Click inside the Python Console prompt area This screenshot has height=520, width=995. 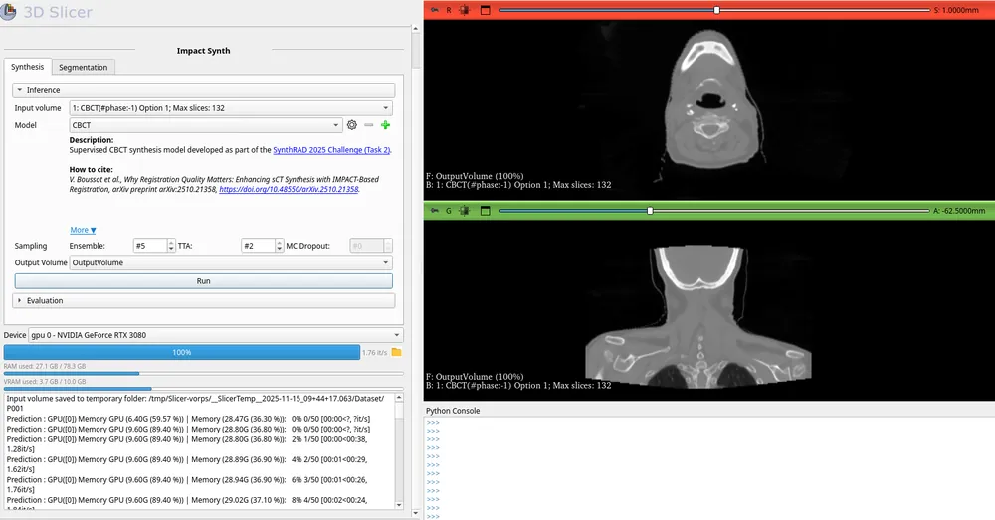pos(710,468)
